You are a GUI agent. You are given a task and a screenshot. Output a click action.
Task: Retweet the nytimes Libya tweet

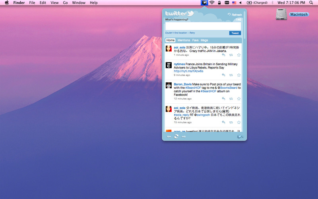click(231, 75)
